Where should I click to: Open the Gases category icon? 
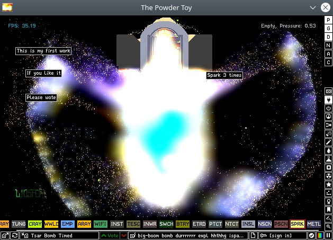pyautogui.click(x=329, y=142)
